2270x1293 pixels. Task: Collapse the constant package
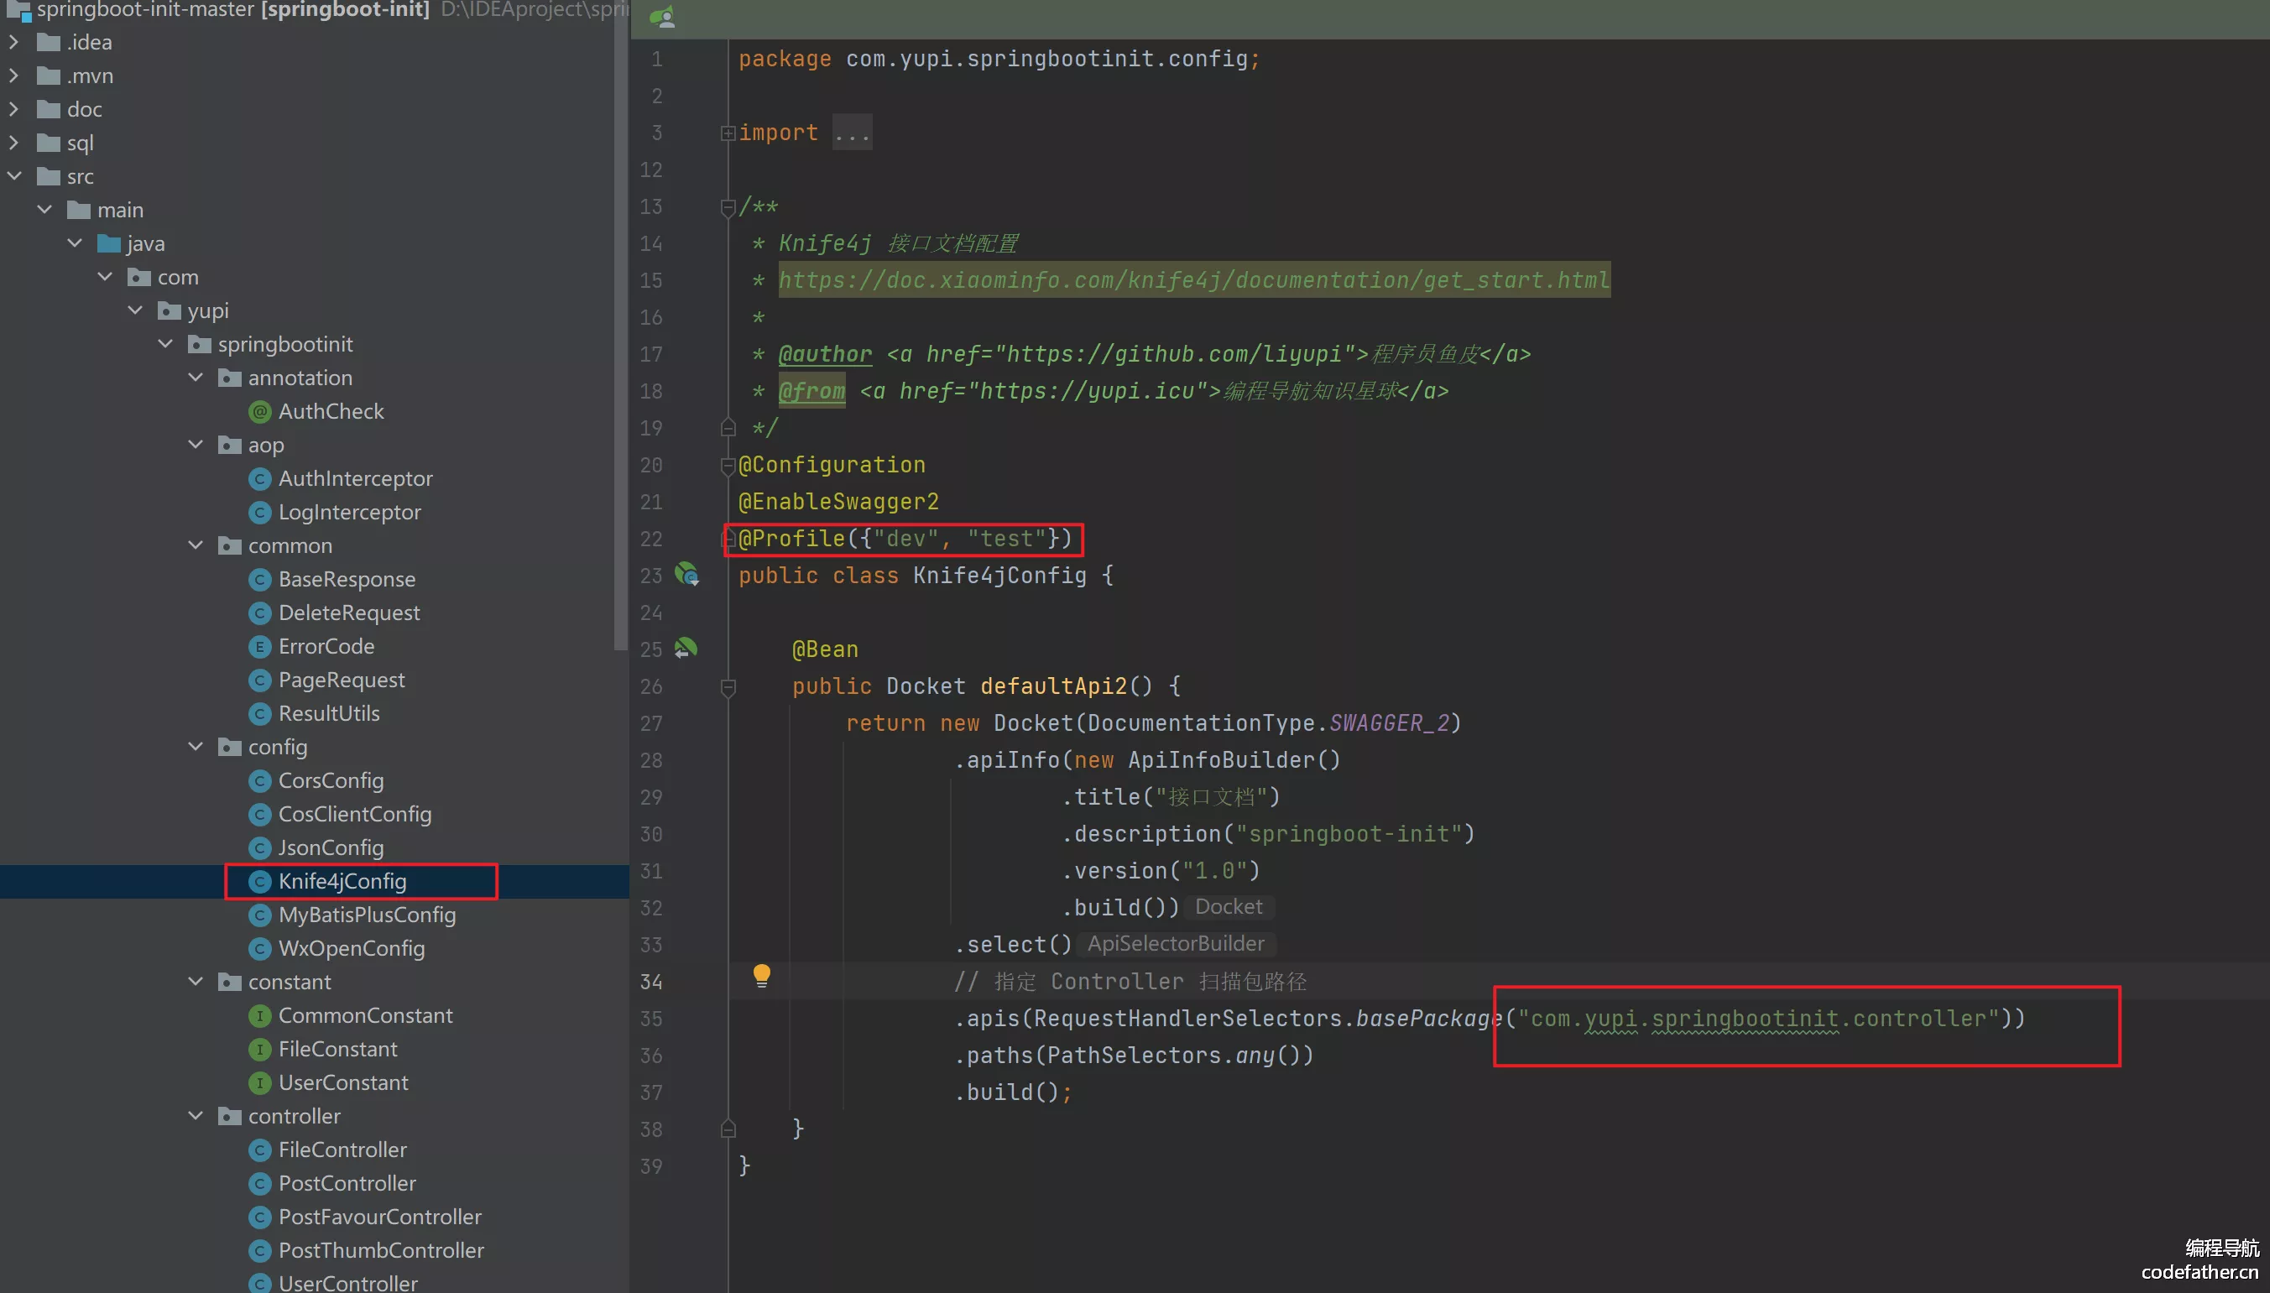(196, 982)
